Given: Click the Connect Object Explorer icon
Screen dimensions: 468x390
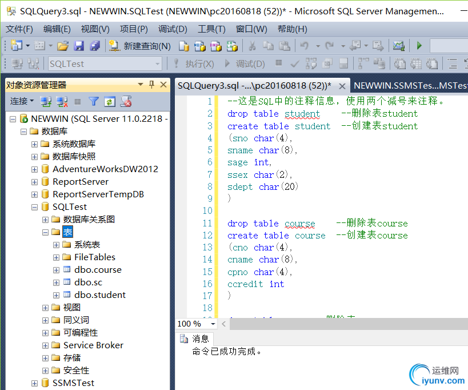Looking at the screenshot, I should pos(46,102).
